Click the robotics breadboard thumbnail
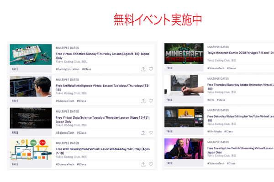This screenshot has width=274, height=182. [31, 55]
